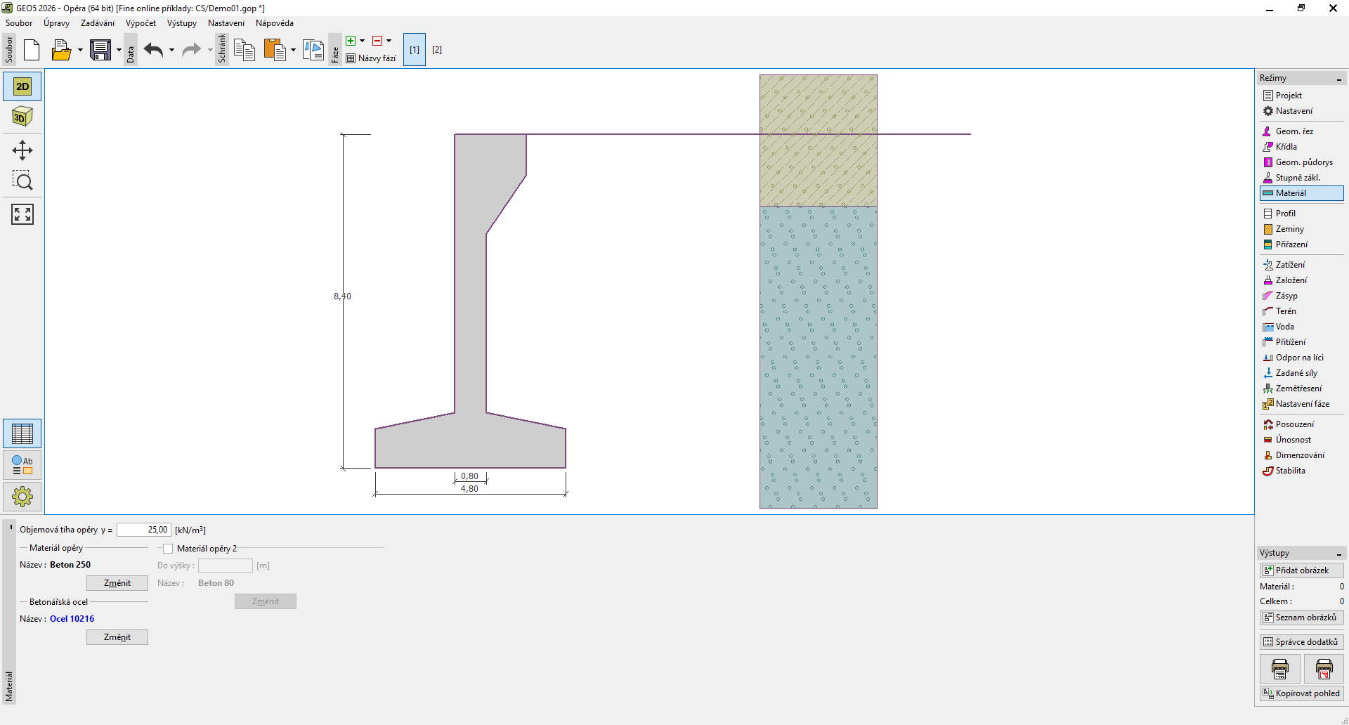Select the pan view tool
Image resolution: width=1349 pixels, height=725 pixels.
[x=22, y=150]
